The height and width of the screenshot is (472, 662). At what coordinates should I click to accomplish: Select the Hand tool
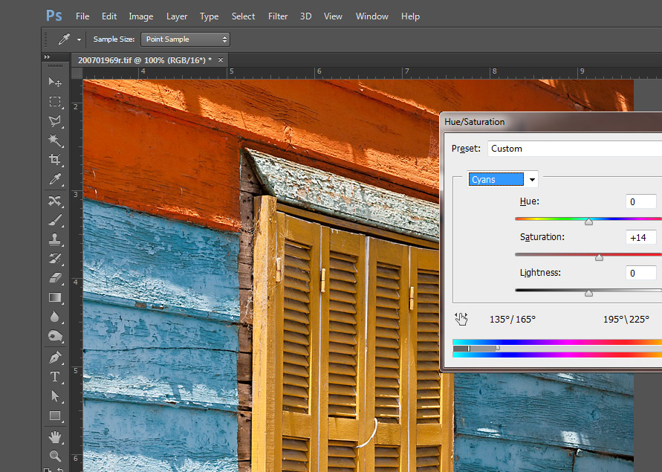click(x=55, y=437)
